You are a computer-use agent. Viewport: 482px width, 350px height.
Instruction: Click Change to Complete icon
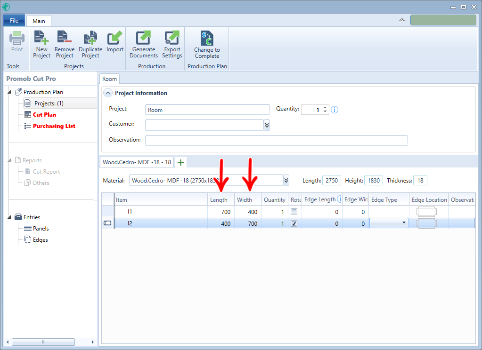(207, 38)
